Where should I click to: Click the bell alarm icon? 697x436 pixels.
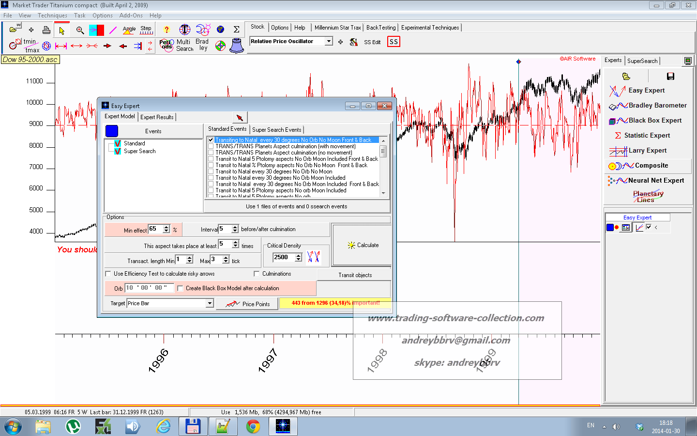click(237, 46)
